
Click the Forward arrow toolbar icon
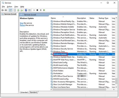(x=6, y=10)
